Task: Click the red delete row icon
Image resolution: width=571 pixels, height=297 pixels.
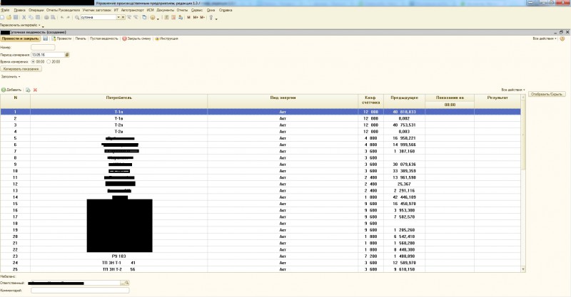Action: point(35,90)
